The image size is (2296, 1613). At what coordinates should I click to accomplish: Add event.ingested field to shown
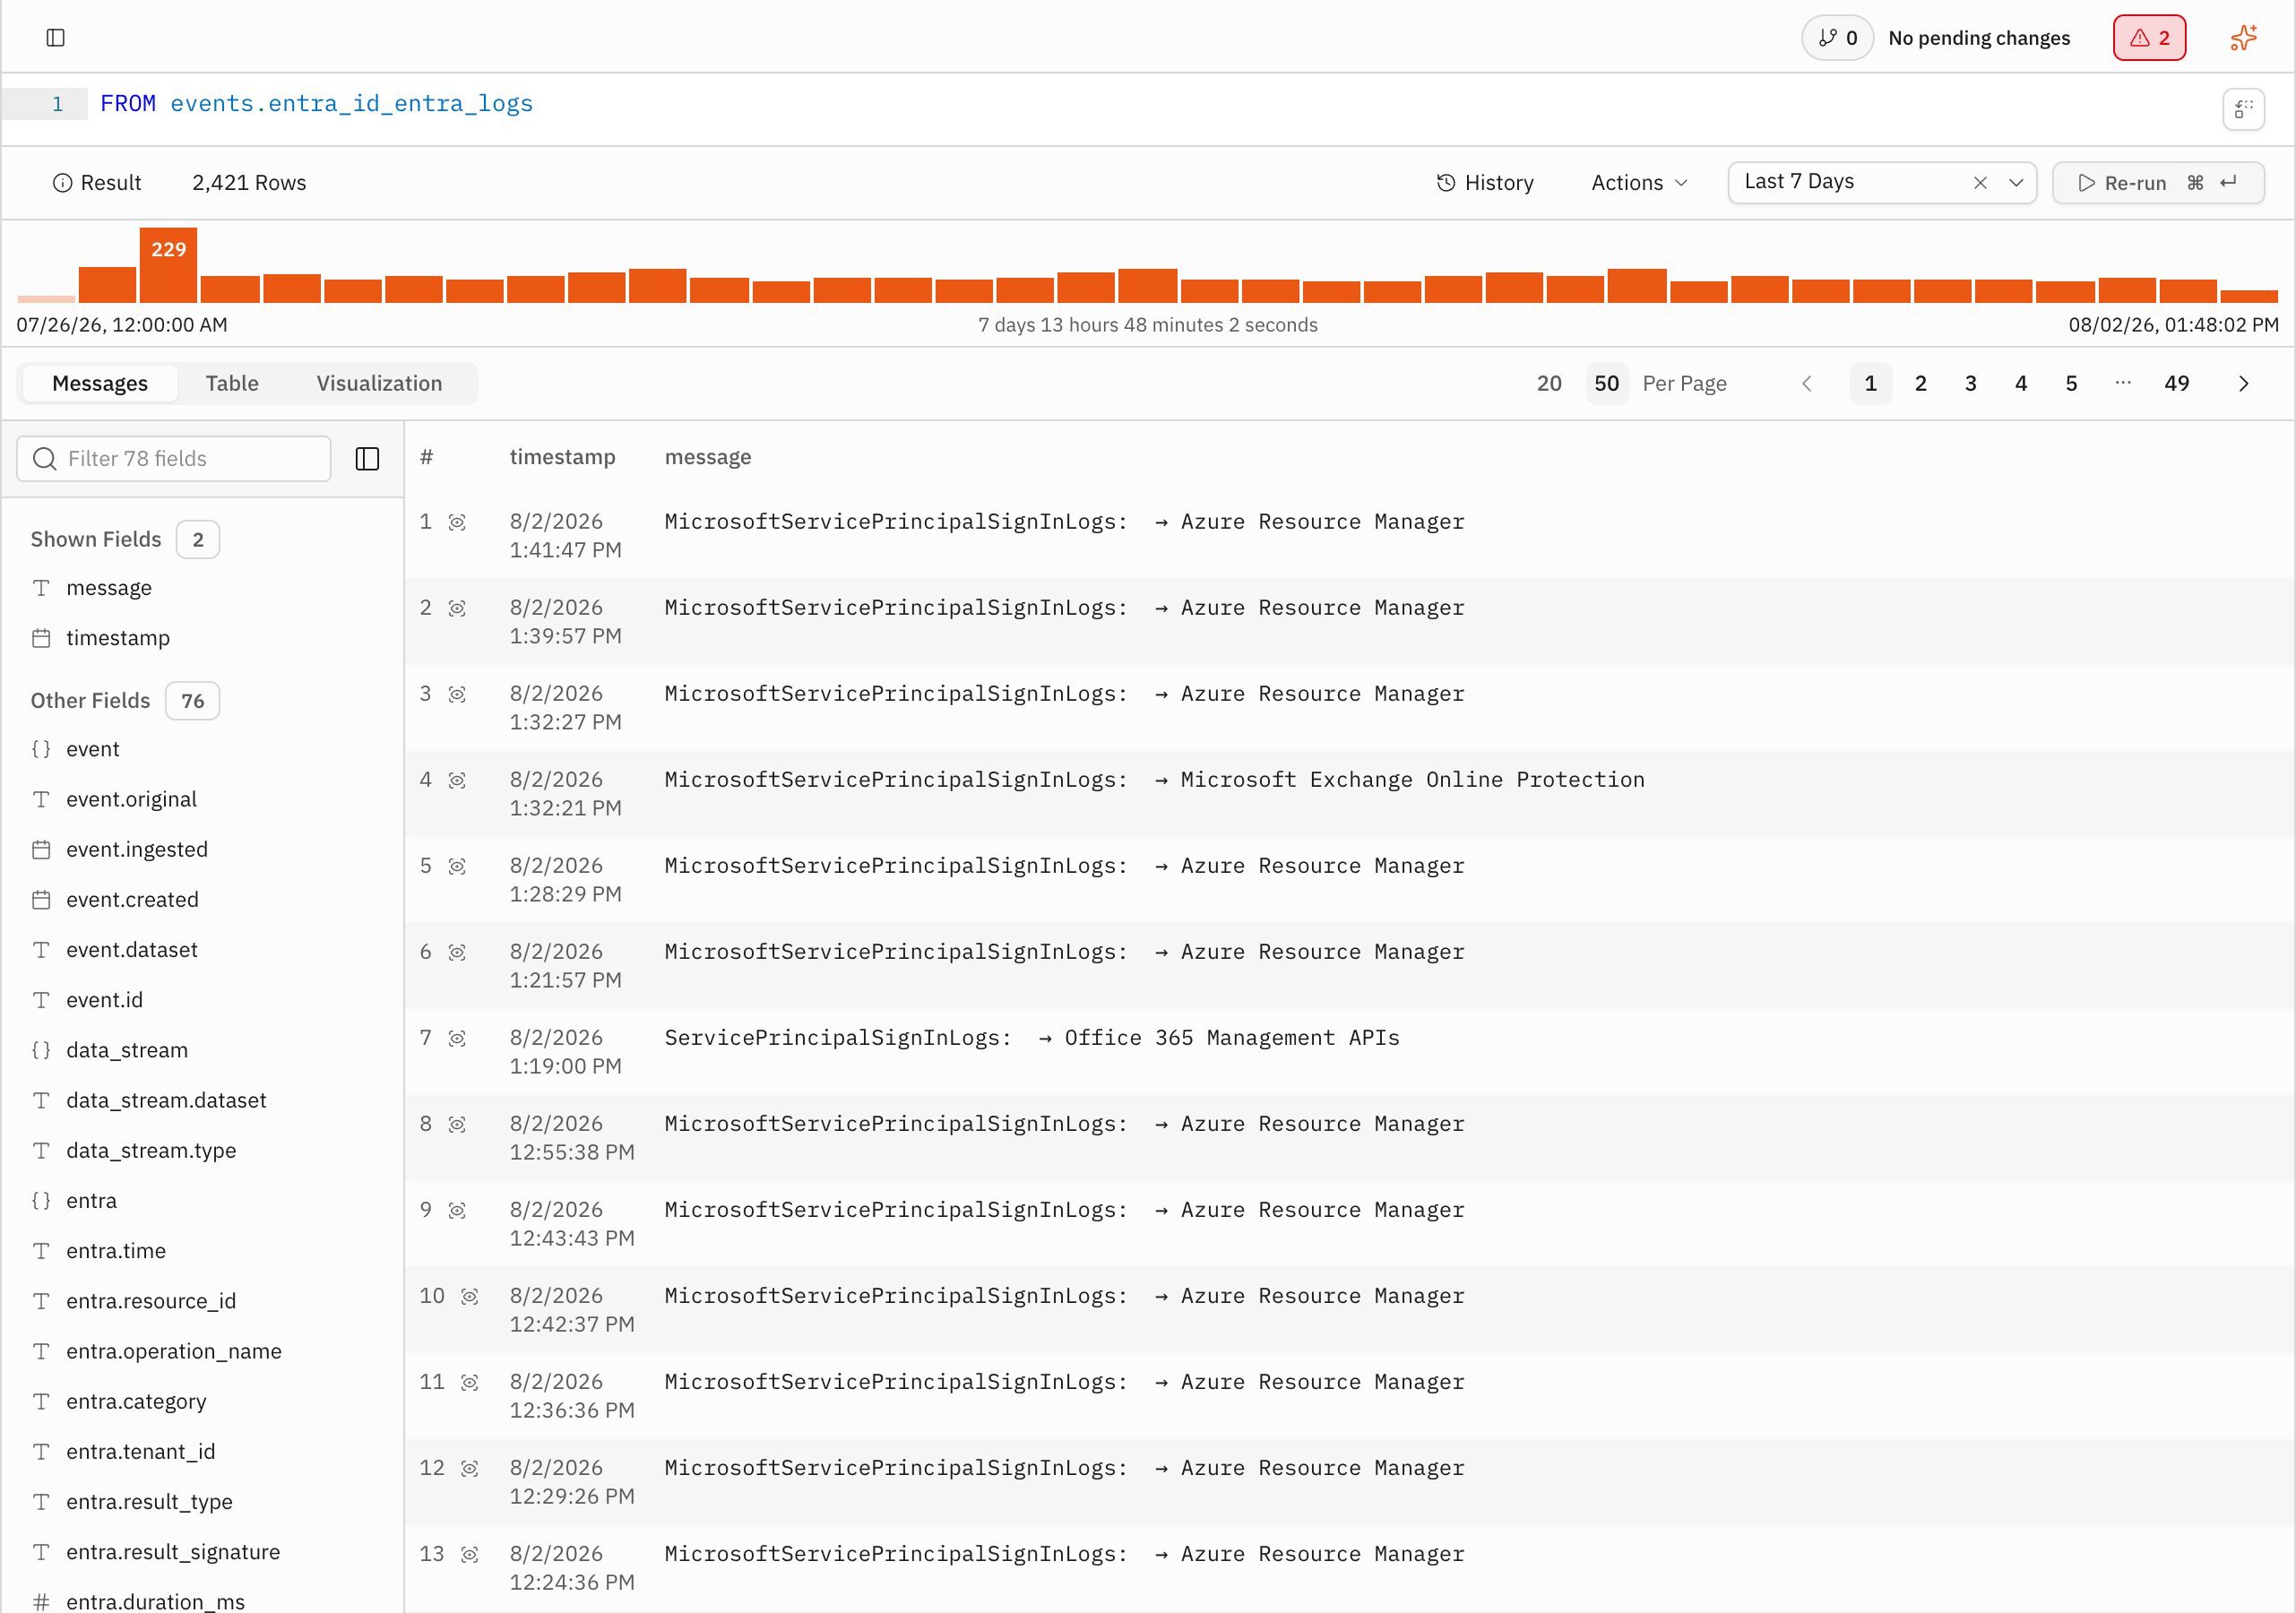[137, 850]
